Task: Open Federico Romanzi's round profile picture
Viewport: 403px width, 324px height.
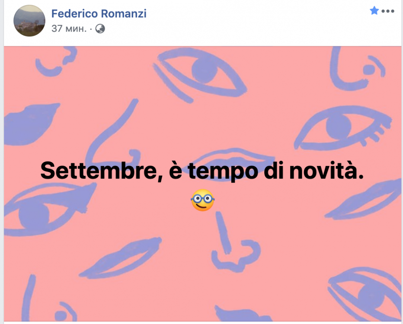Action: tap(29, 21)
